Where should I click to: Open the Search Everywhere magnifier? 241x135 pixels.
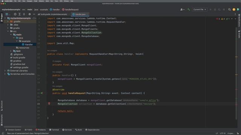pyautogui.click(x=229, y=9)
